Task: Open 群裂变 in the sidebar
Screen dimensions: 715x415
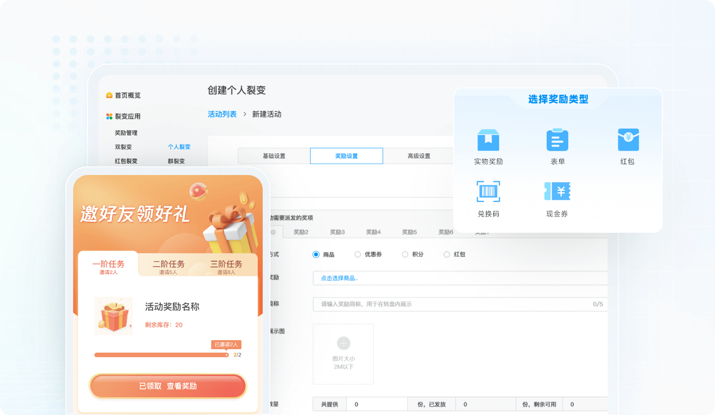Action: [x=176, y=161]
